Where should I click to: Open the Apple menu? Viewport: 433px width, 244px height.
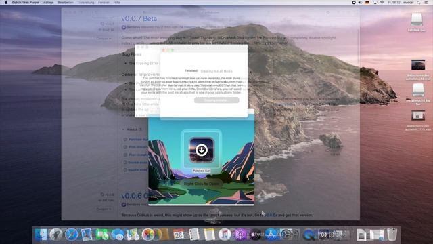6,3
